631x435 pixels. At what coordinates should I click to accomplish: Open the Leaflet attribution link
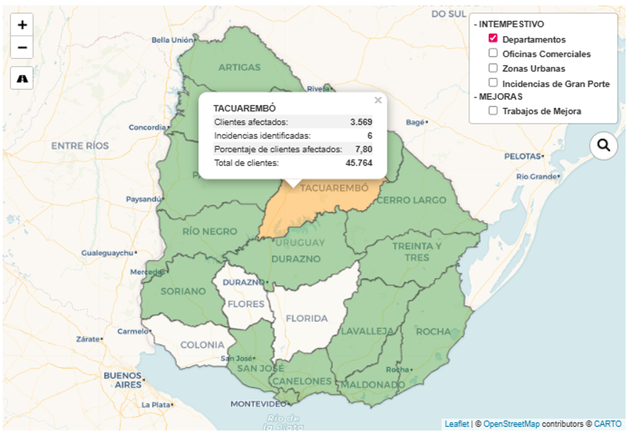click(456, 423)
